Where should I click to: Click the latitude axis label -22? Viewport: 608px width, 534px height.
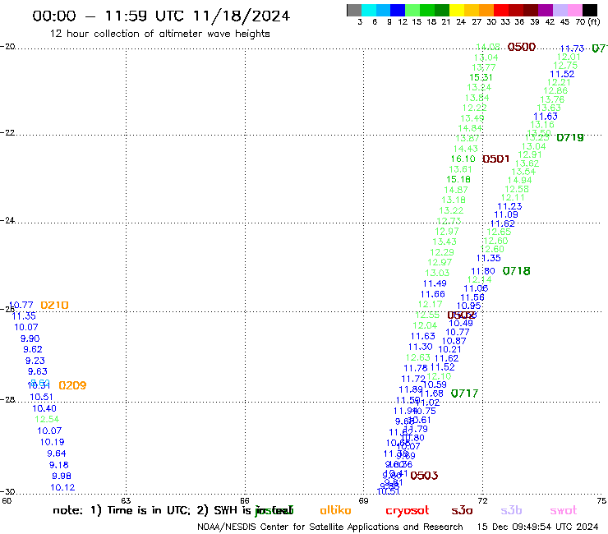pos(7,132)
